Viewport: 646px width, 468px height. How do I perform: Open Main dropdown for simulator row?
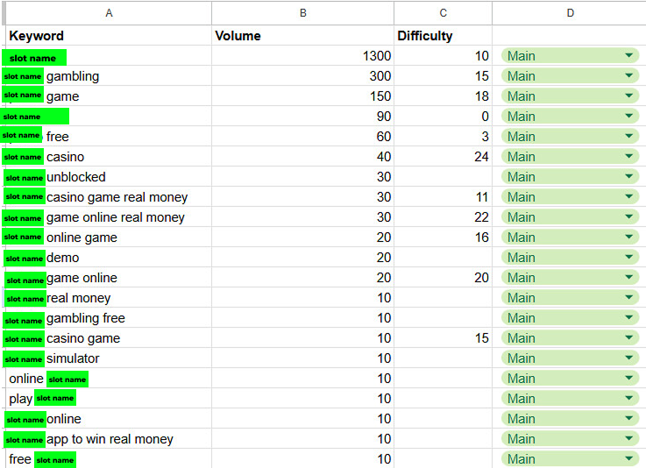coord(570,358)
